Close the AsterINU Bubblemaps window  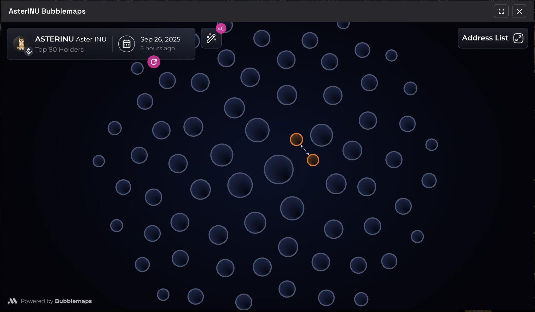point(519,11)
